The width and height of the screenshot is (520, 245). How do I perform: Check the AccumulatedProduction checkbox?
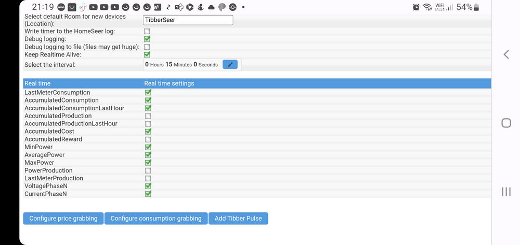148,116
